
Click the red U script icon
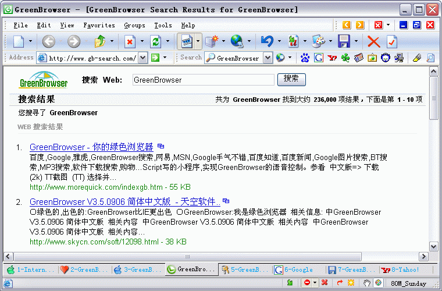click(293, 42)
